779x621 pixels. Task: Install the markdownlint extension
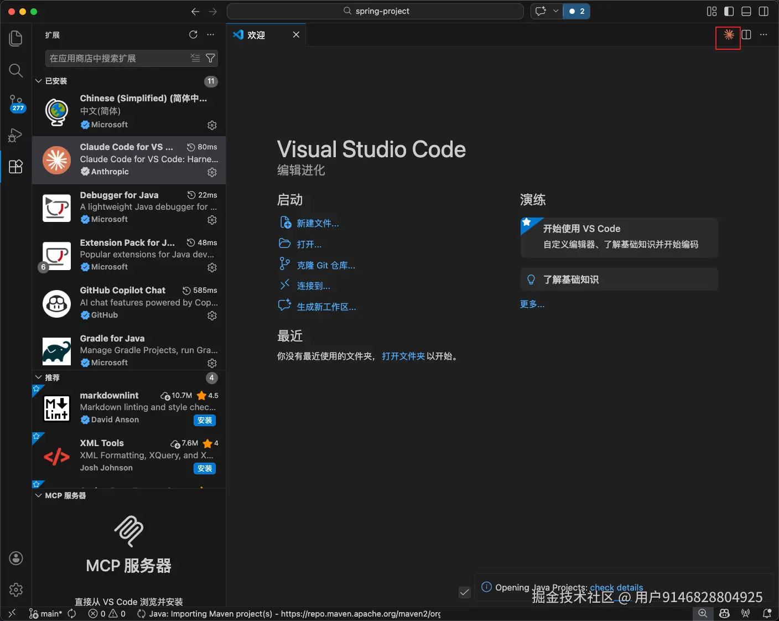click(205, 420)
